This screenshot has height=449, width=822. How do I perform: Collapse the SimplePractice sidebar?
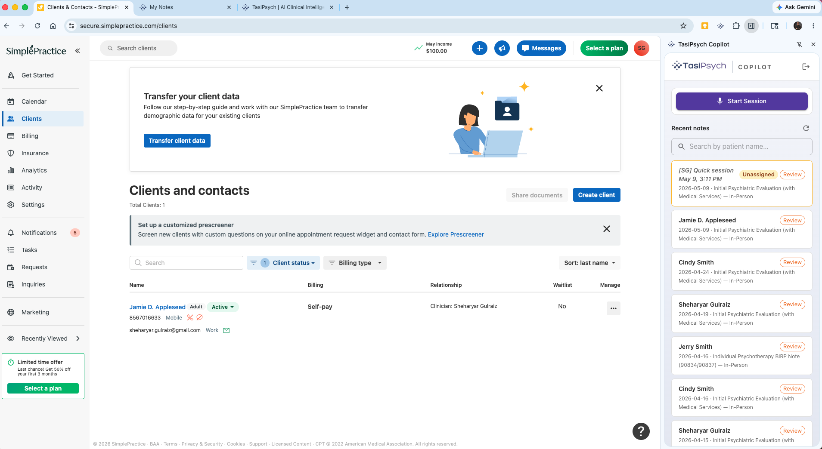(x=78, y=51)
